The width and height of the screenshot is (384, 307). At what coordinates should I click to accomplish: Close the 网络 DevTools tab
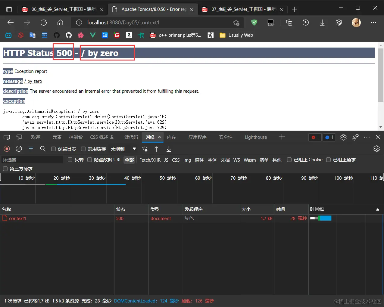coord(160,137)
